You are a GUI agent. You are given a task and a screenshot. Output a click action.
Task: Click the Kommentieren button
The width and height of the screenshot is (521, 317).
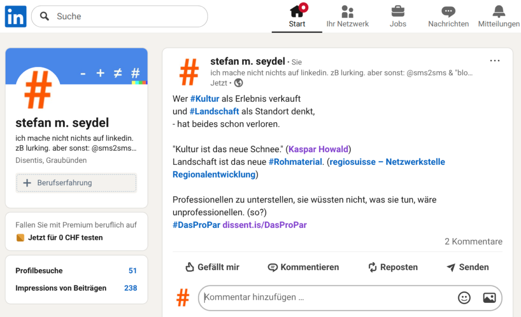[x=303, y=267]
